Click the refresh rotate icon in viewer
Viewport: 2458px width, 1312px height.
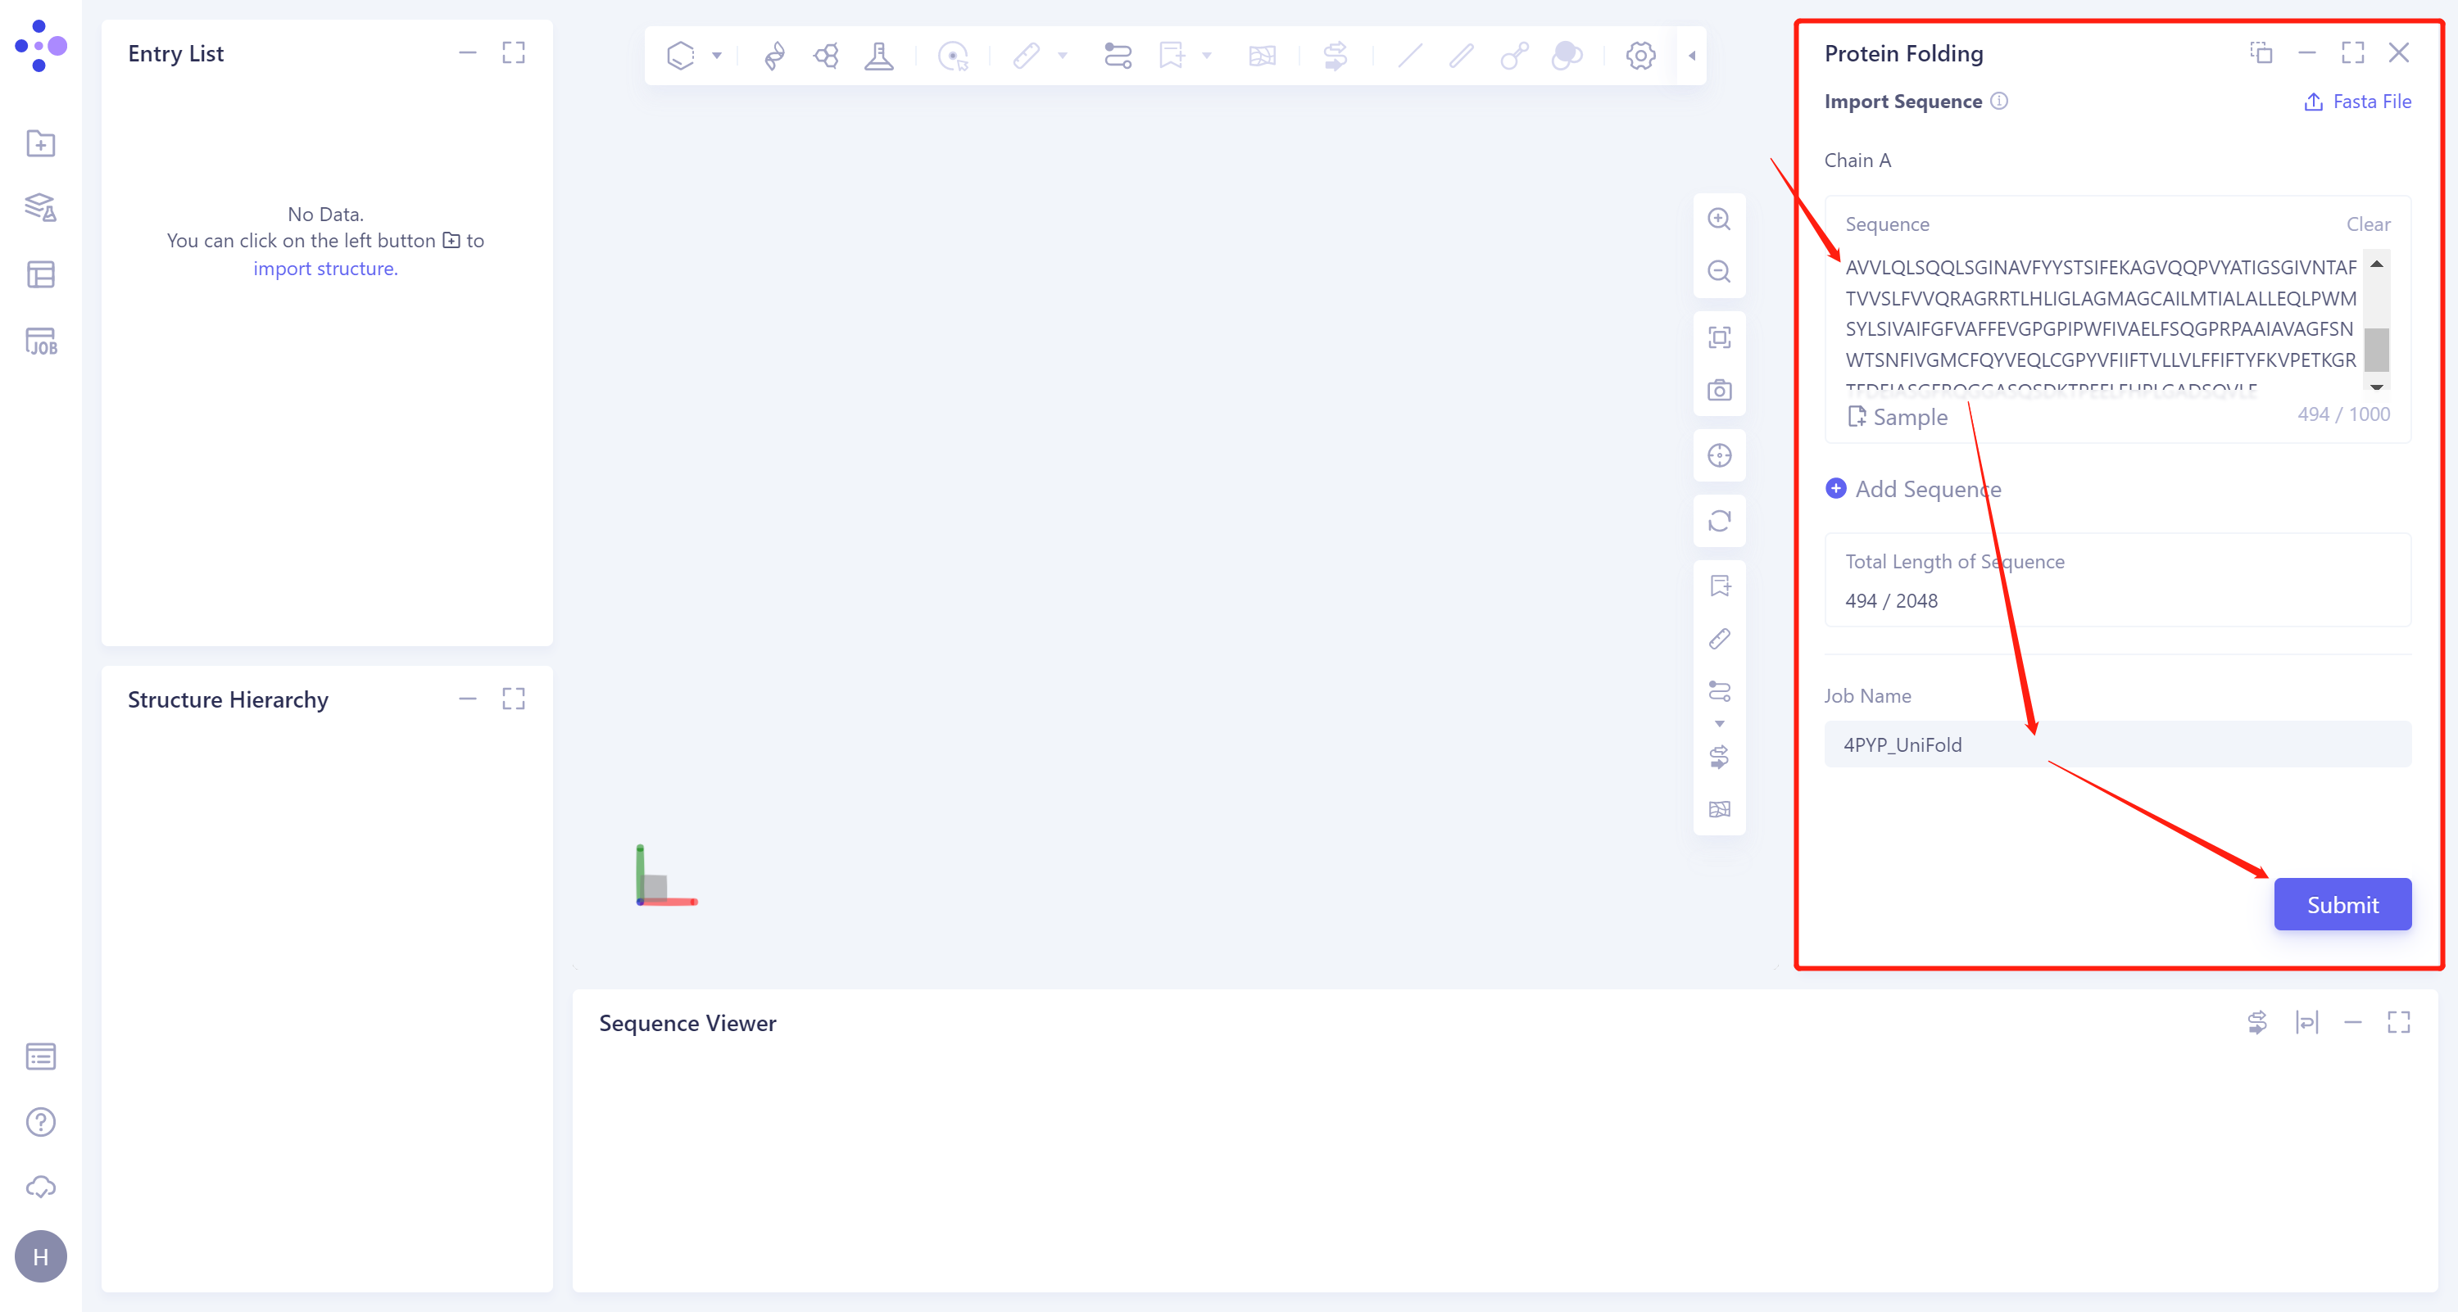pyautogui.click(x=1720, y=521)
